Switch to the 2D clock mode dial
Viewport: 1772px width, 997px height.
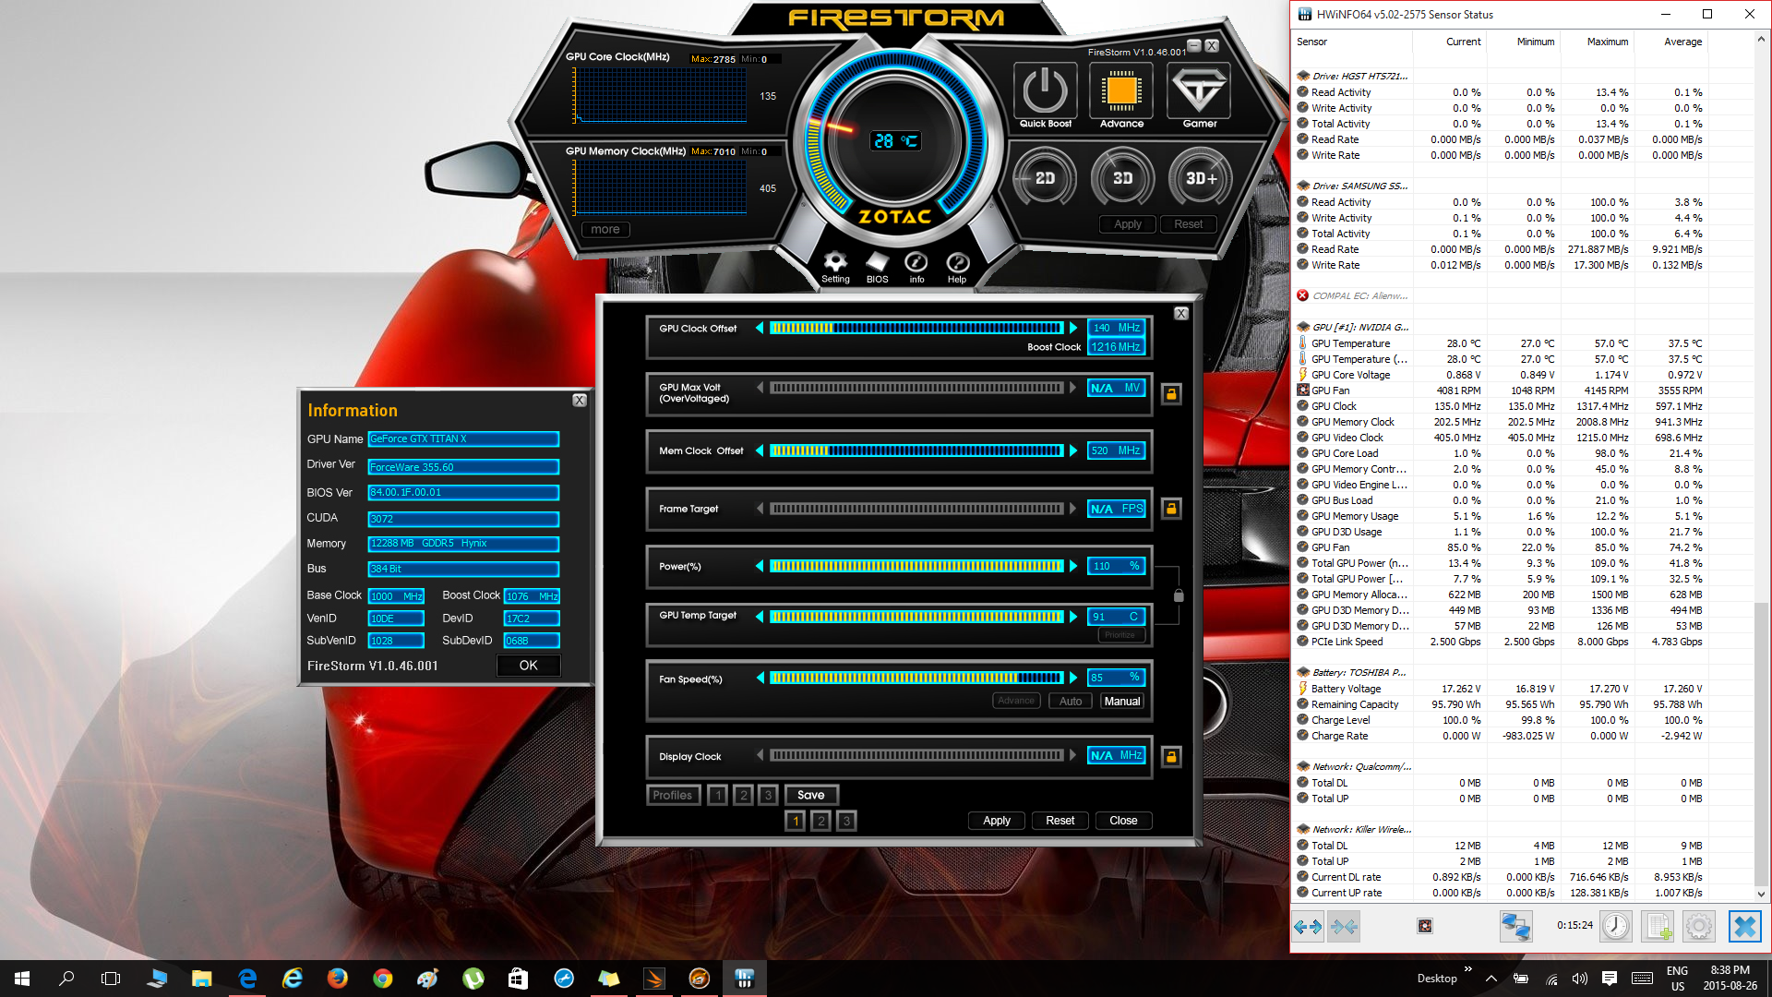coord(1045,178)
